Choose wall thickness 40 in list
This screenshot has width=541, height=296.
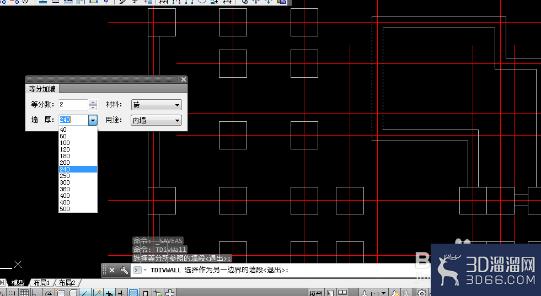[78, 130]
